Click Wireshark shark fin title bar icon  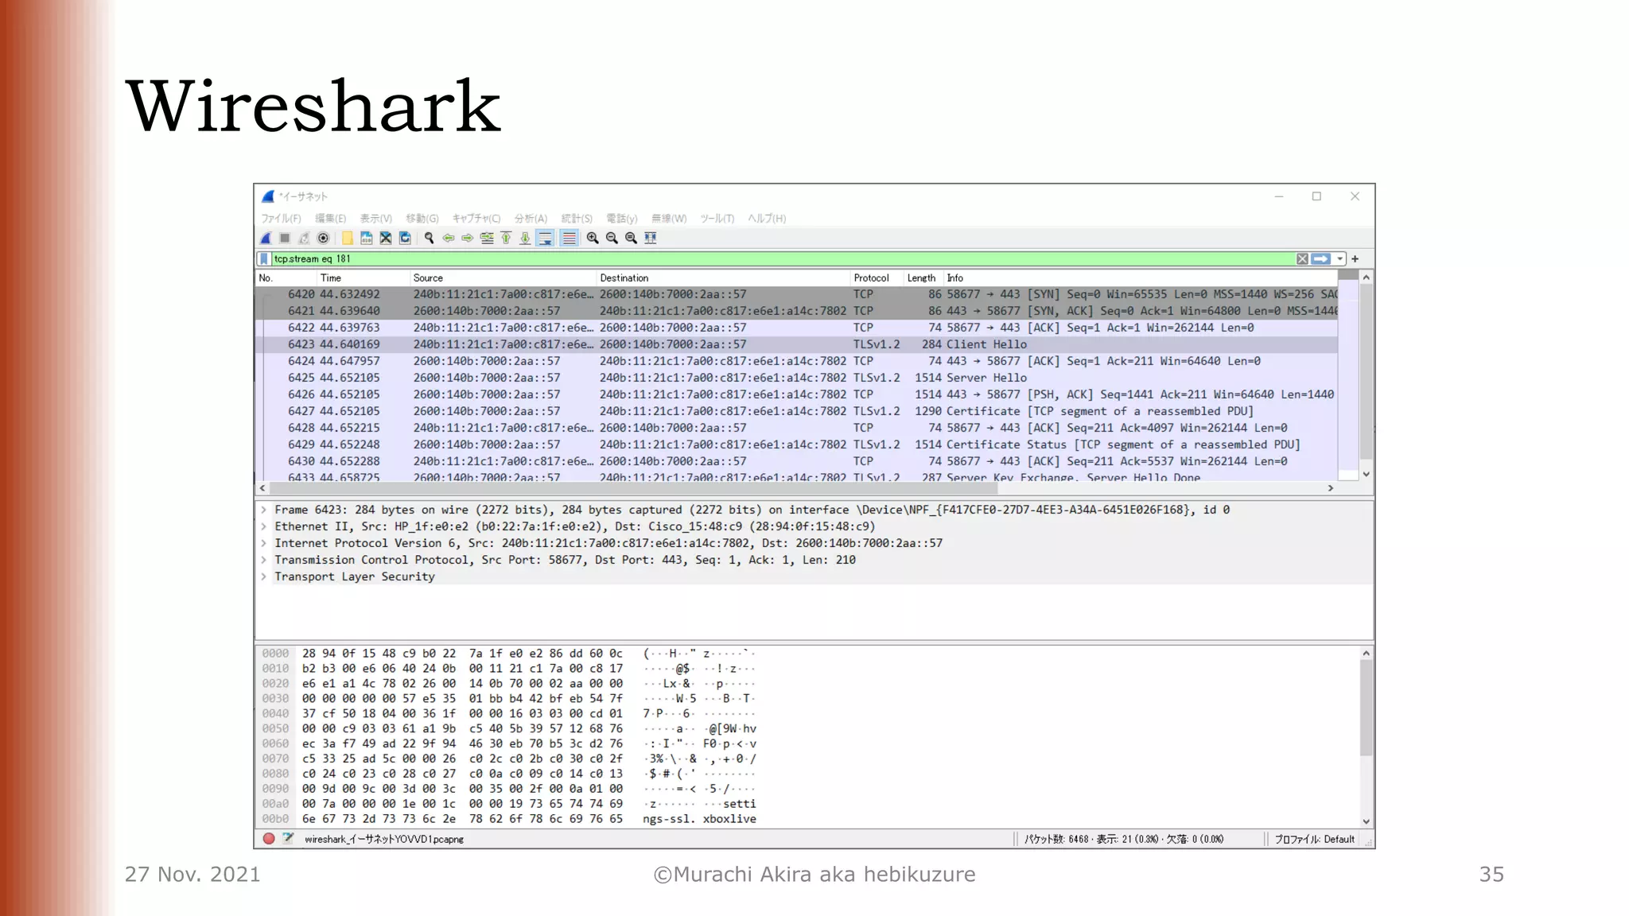point(268,196)
